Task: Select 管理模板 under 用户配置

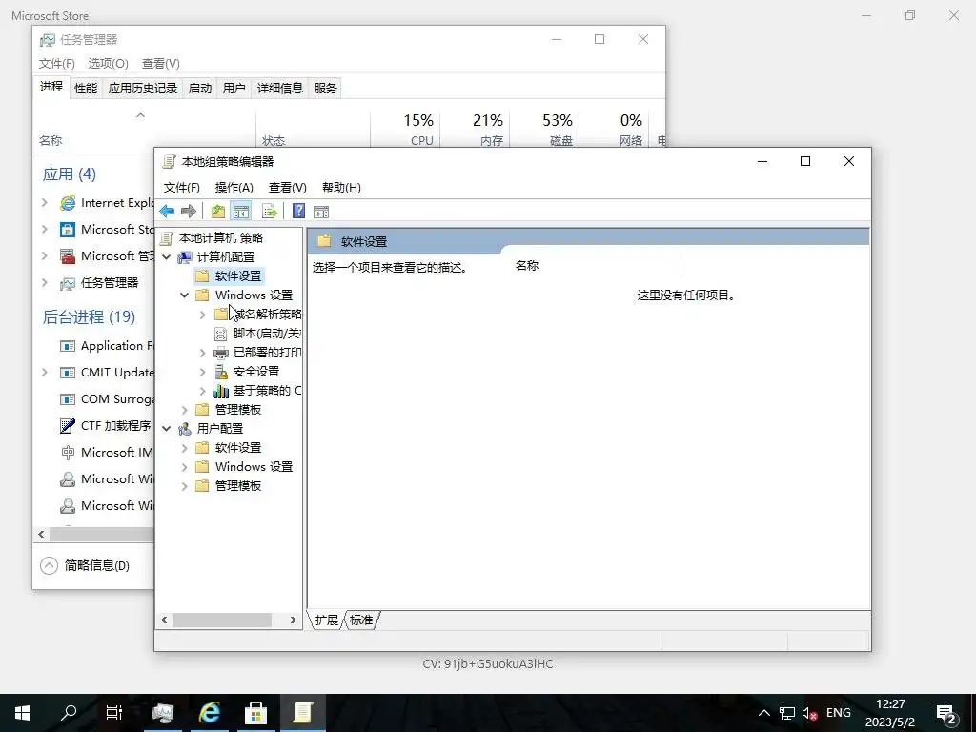Action: [237, 485]
